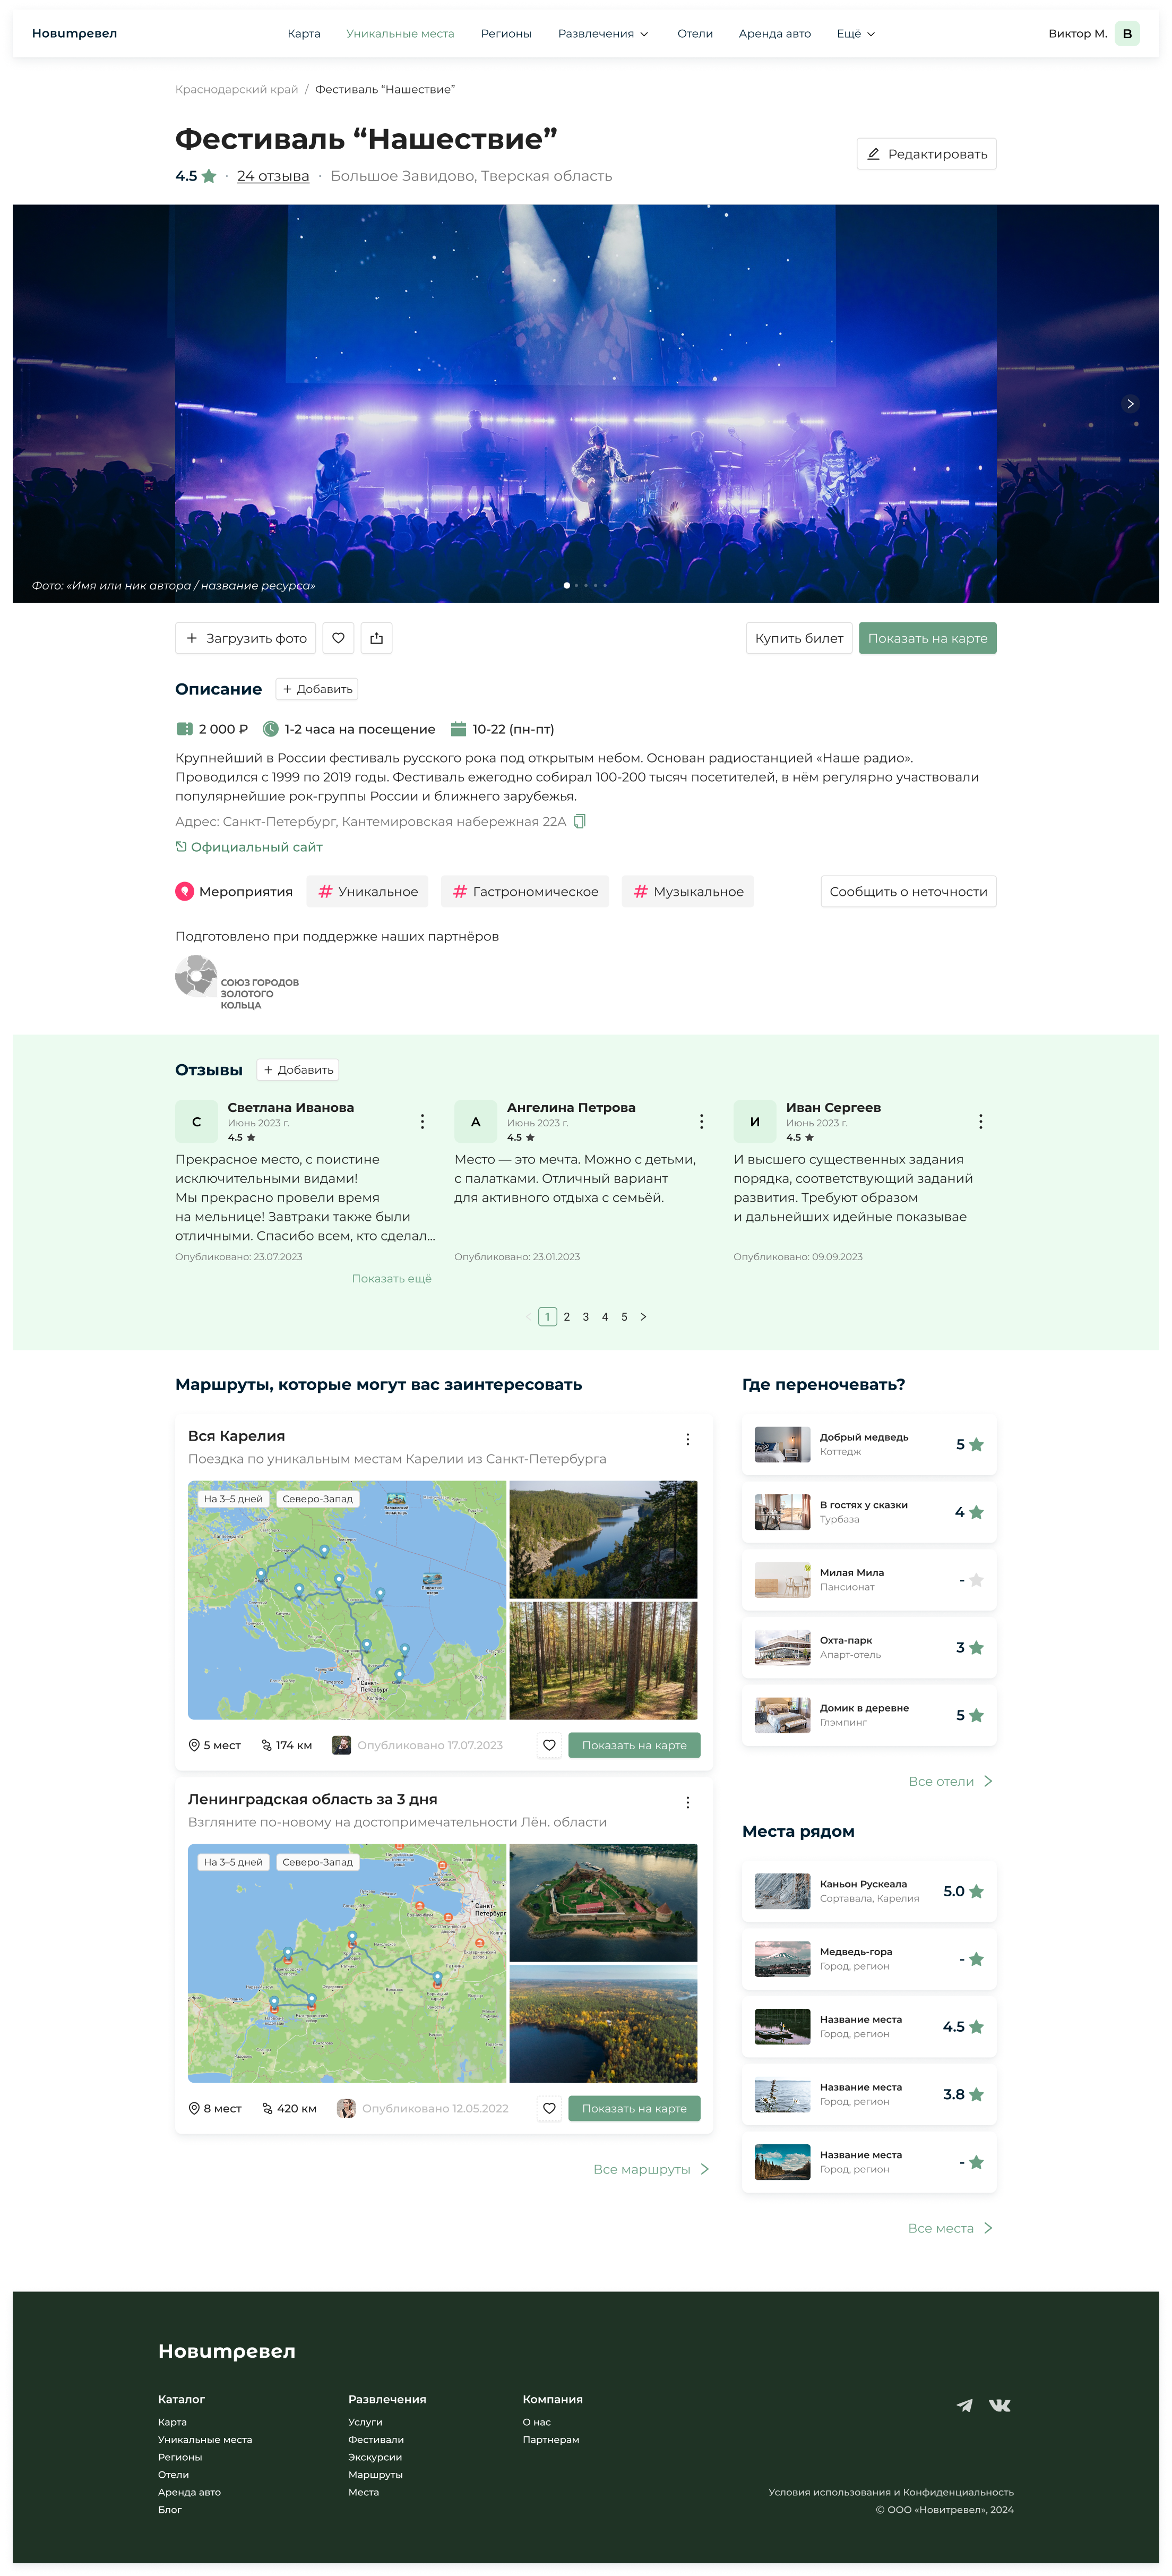Toggle the heart on Ленинградская область route card
This screenshot has height=2576, width=1172.
(549, 2108)
